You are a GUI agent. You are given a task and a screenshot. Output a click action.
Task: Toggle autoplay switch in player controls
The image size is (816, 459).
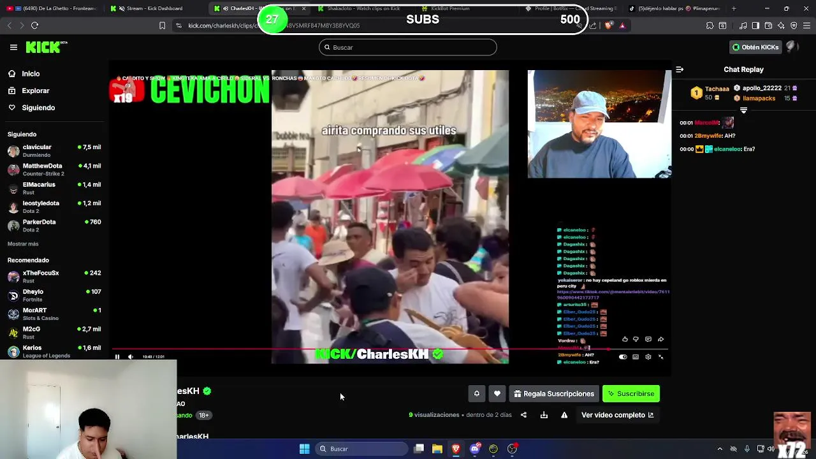coord(623,357)
